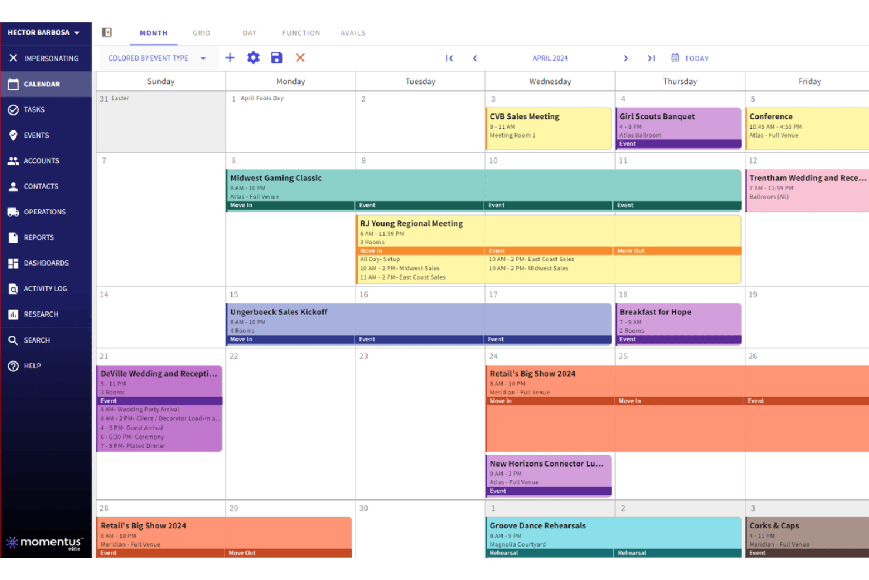Image resolution: width=869 pixels, height=580 pixels.
Task: Open New Horizons Connector Luncheon event
Action: [x=549, y=475]
